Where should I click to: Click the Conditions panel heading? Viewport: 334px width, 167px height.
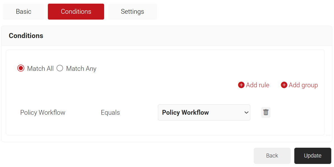point(26,36)
